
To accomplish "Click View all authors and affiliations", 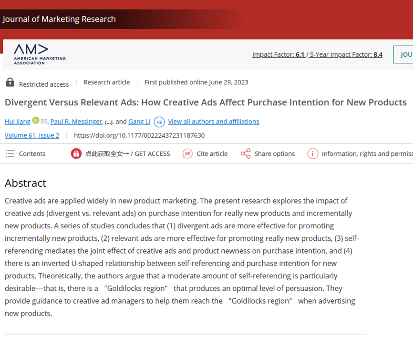I will (213, 122).
